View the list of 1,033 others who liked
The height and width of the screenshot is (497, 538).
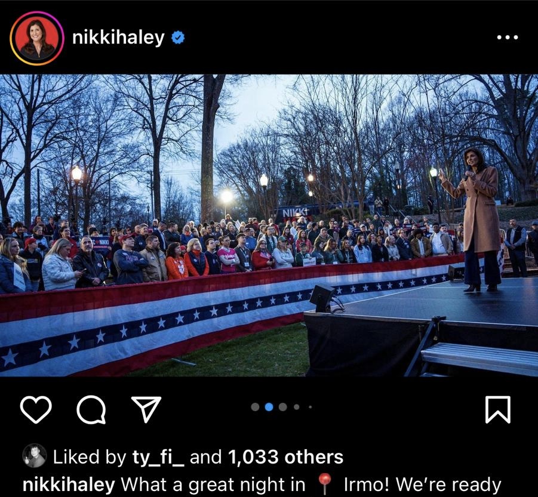pos(285,457)
